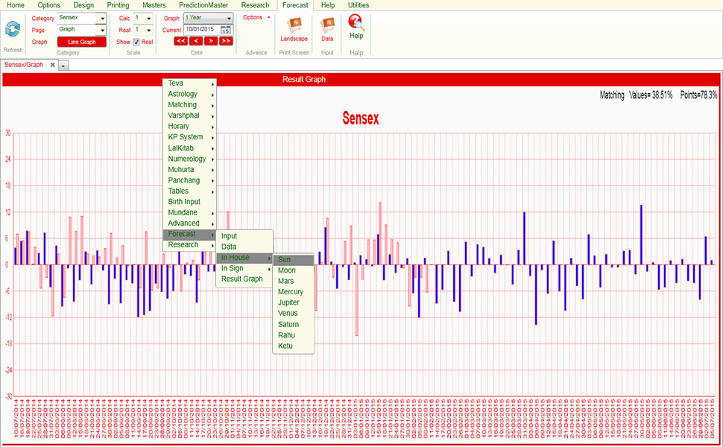Click the Current date input field

(x=202, y=30)
